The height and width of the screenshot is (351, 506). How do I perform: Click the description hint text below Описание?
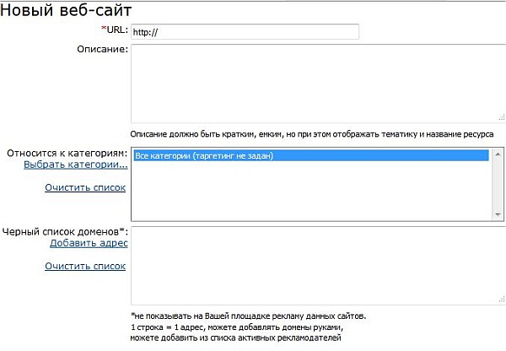click(312, 134)
